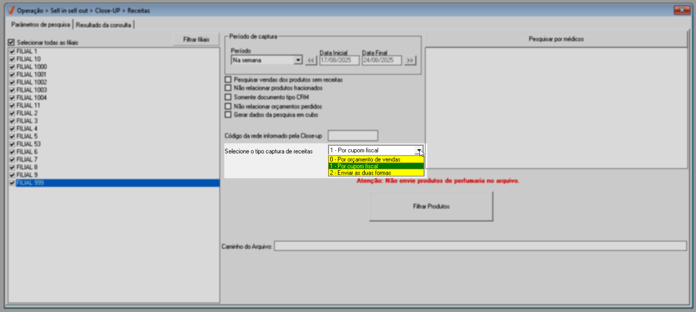Toggle the FILIAL 999 checkbox
696x312 pixels.
(x=12, y=183)
